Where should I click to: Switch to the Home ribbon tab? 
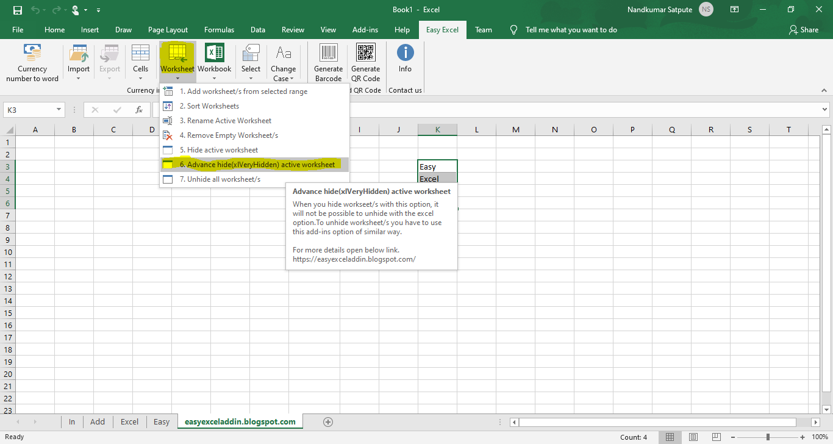[x=55, y=29]
